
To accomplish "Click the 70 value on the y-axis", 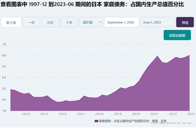I will 4,44.
